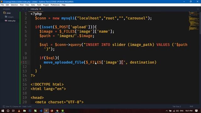Click the move_uploaded_file function name
Viewport: 201px width, 113px height.
point(63,62)
